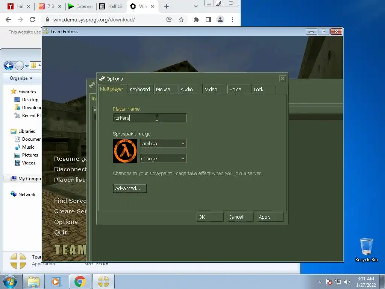Open the Audio options tab
The image size is (385, 289).
click(190, 90)
